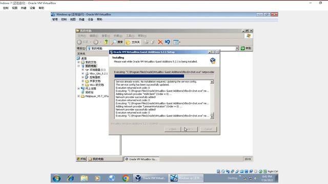Click the Right Ctrl host key indicator

coord(273,172)
